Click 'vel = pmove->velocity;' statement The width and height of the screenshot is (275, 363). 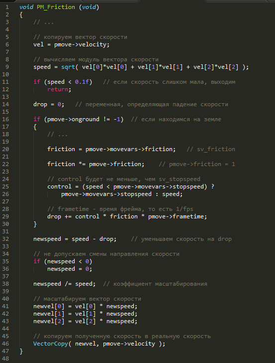[71, 44]
